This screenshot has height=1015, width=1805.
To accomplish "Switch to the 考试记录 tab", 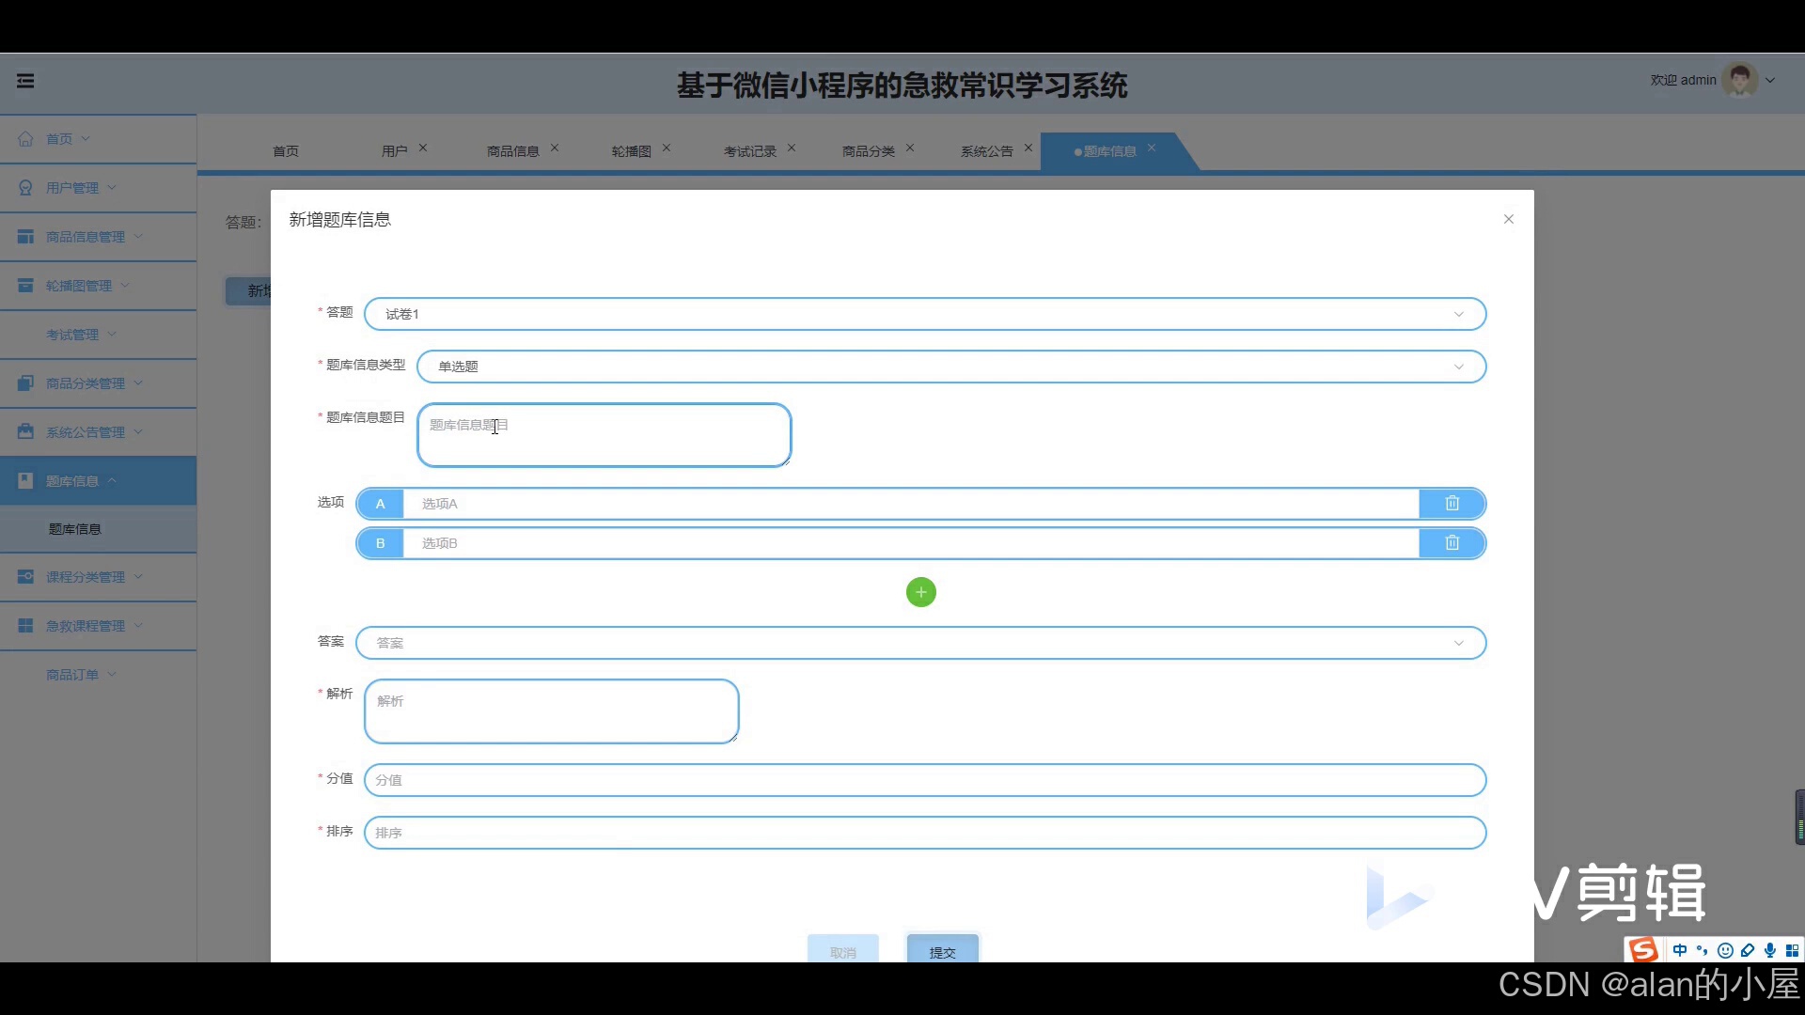I will point(749,151).
